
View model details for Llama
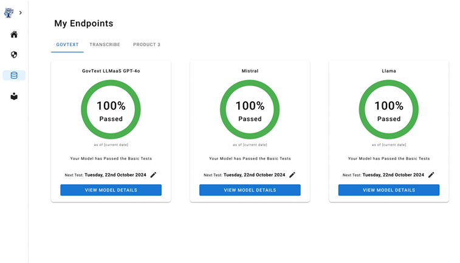tap(389, 190)
